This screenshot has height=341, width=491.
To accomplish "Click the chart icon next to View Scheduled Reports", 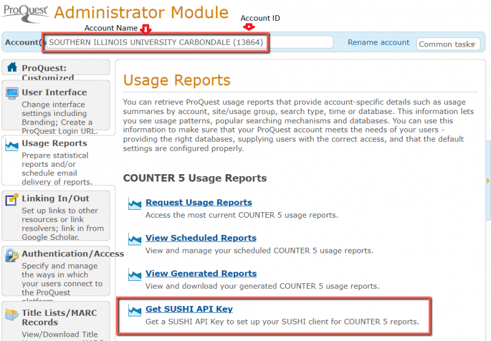I will (135, 239).
